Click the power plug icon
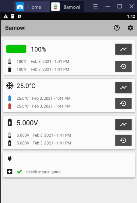 (10, 158)
